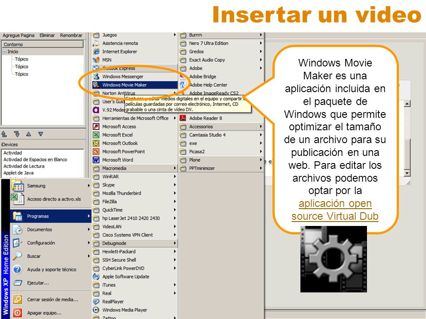Image resolution: width=426 pixels, height=319 pixels.
Task: Select Actividad de Espacios en Blanco
Action: tap(35, 159)
